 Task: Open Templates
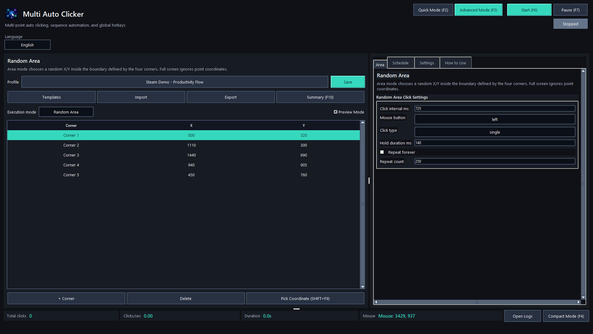(x=52, y=97)
